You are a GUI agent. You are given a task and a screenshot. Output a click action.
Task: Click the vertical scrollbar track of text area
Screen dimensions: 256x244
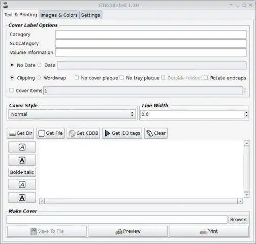[x=246, y=169]
